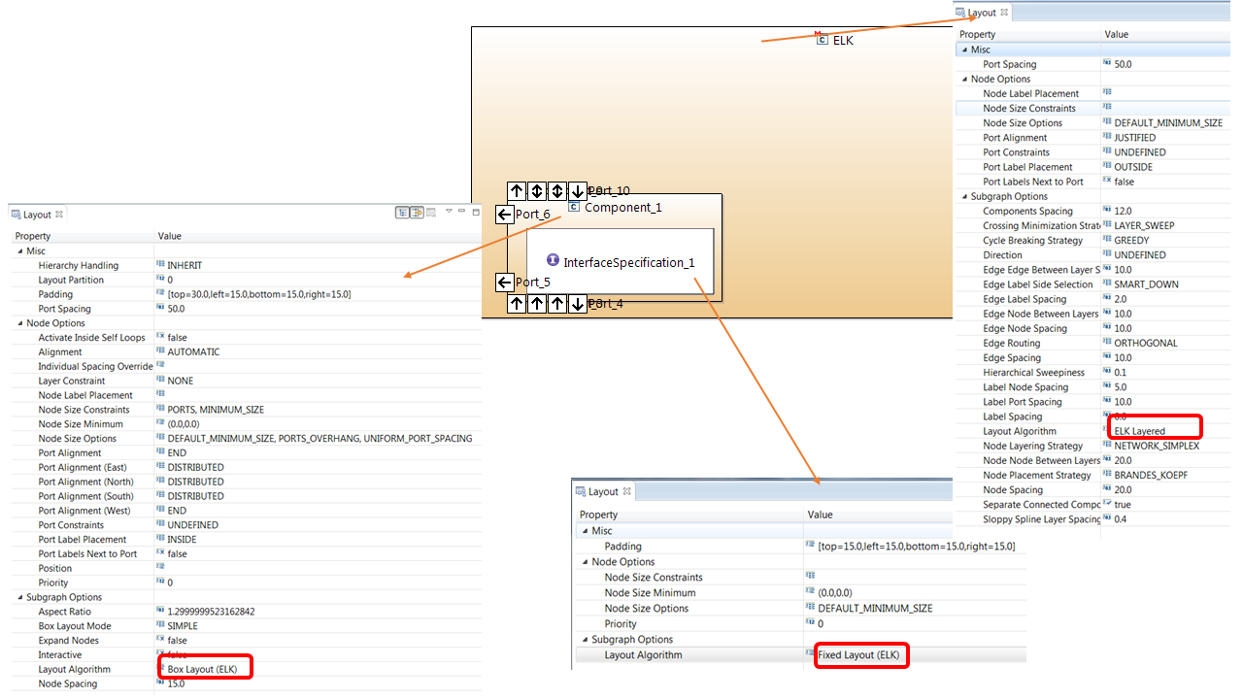Click the Port_6 left-arrow port icon
1243x699 pixels.
pos(504,215)
